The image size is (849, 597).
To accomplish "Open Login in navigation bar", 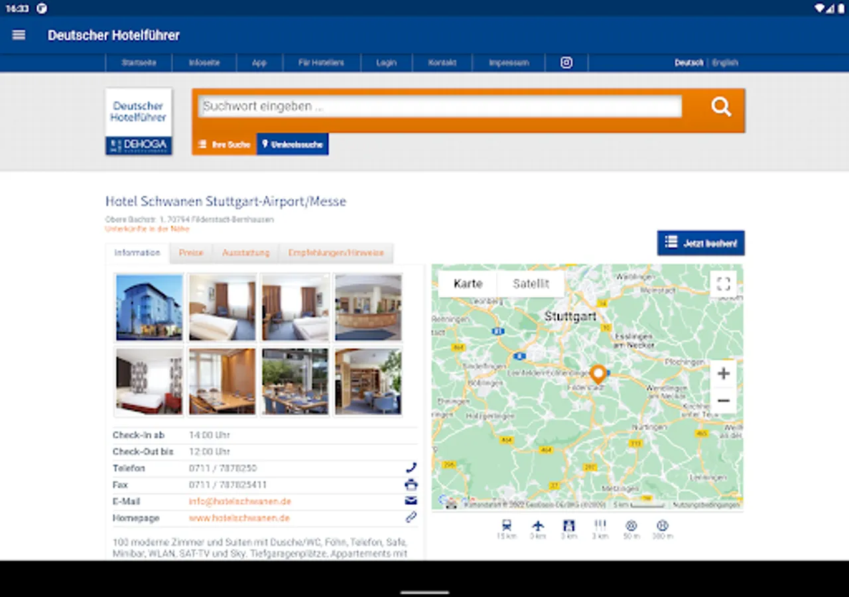I will [x=386, y=63].
